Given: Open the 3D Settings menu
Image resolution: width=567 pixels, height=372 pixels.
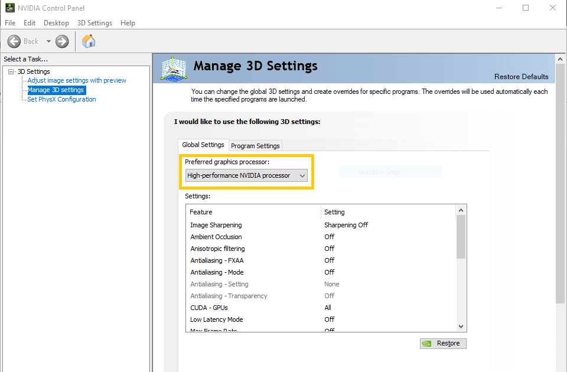Looking at the screenshot, I should (94, 23).
